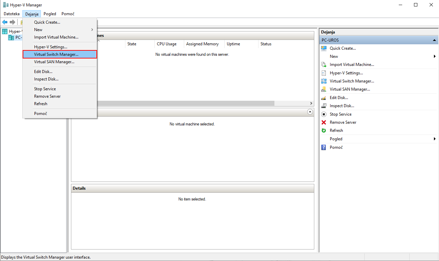Image resolution: width=439 pixels, height=261 pixels.
Task: Click the blue question mark Pomoč icon
Action: [x=324, y=147]
